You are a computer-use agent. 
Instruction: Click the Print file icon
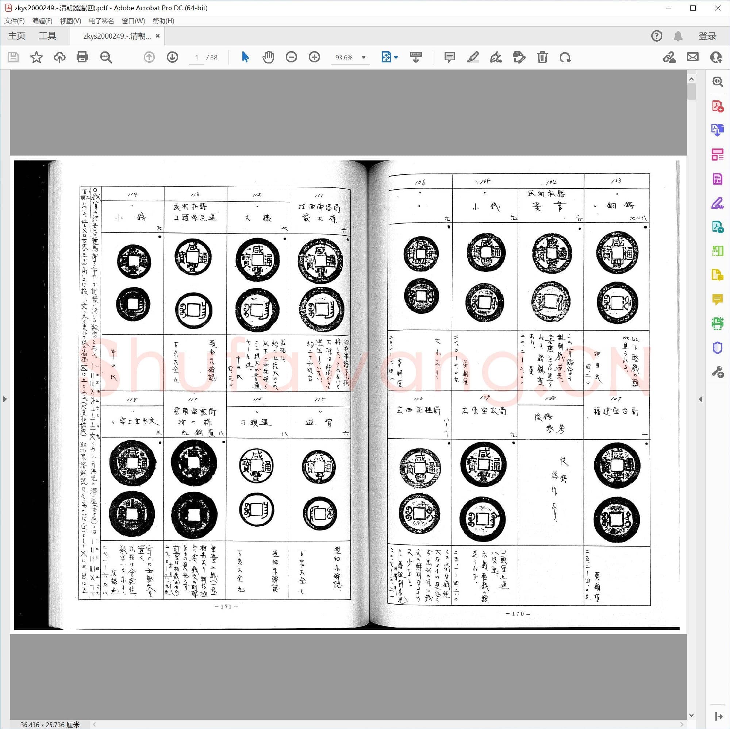pyautogui.click(x=82, y=57)
